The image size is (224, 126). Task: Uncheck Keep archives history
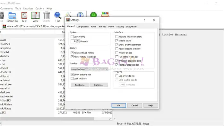(72, 53)
